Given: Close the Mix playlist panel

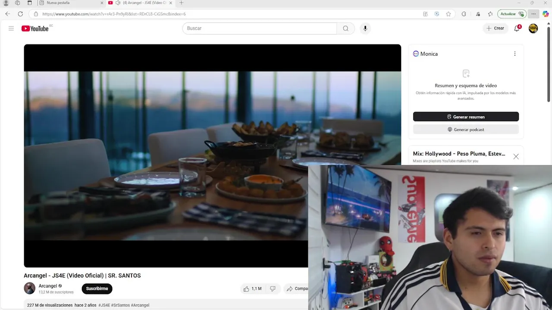Looking at the screenshot, I should [516, 157].
